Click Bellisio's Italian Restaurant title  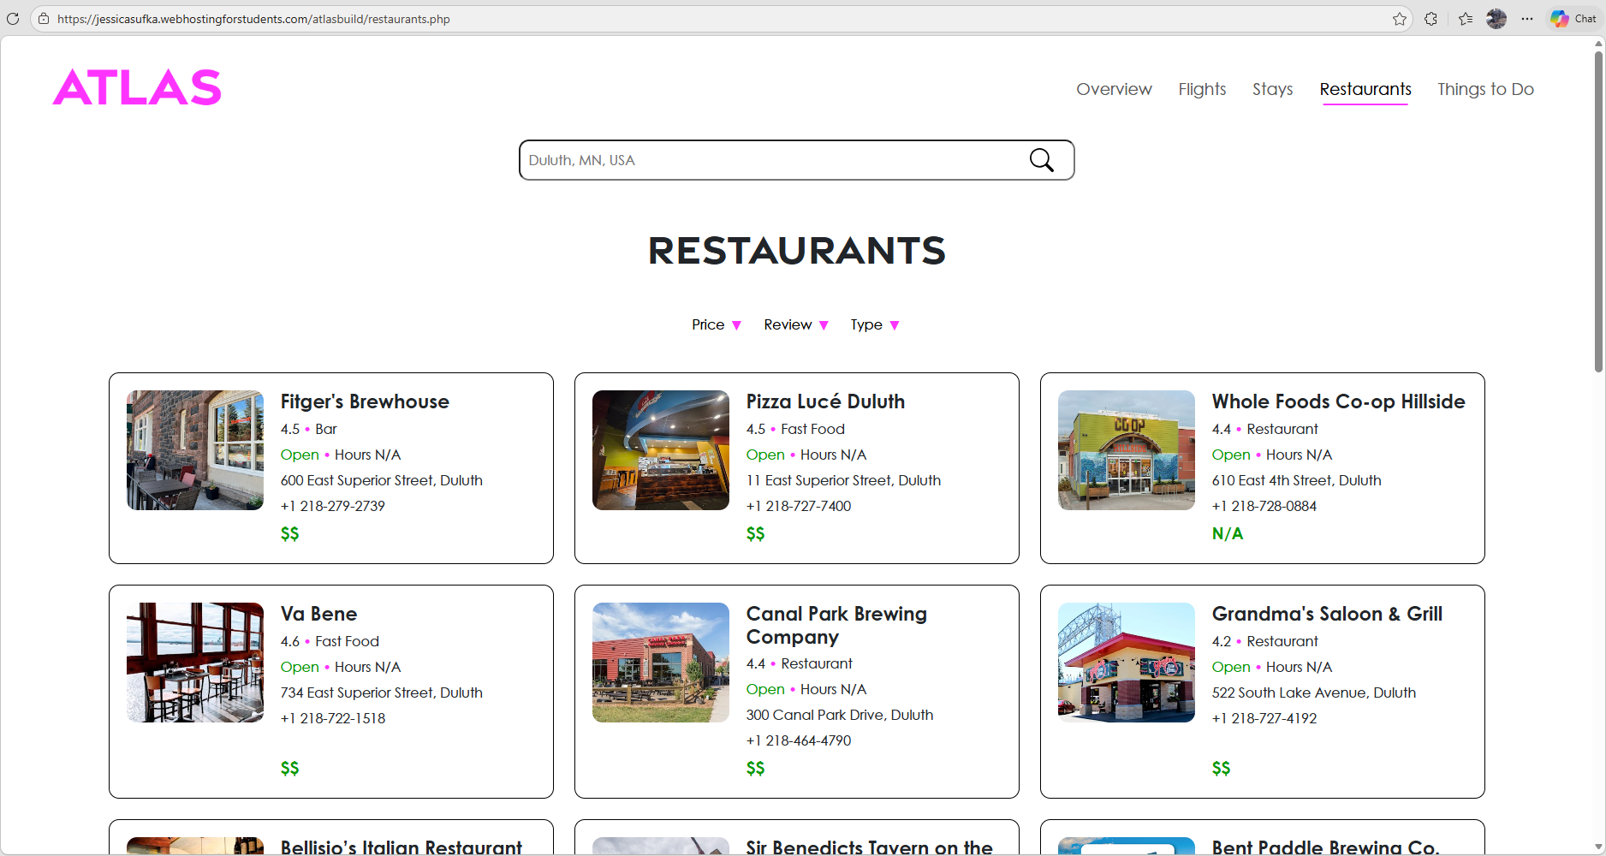tap(401, 847)
